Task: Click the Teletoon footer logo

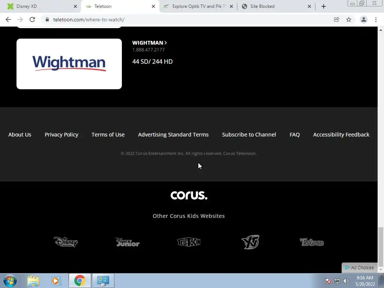Action: [189, 242]
